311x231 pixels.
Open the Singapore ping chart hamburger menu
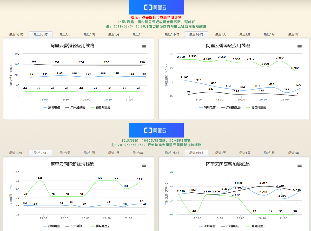(144, 165)
